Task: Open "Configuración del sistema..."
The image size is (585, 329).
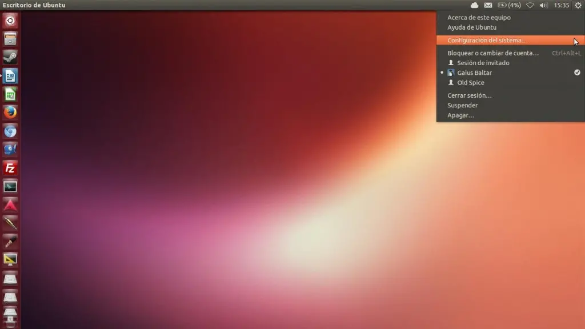Action: (x=510, y=41)
